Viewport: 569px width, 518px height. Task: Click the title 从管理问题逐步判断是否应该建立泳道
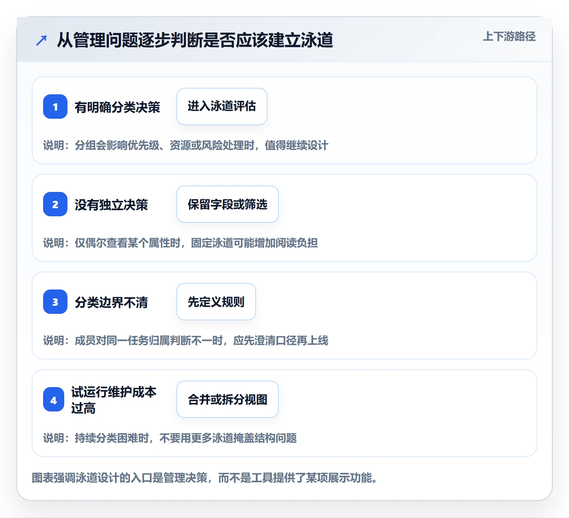click(x=195, y=40)
